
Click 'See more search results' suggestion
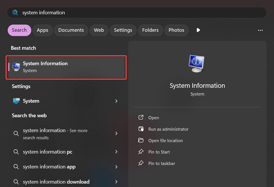[x=55, y=134]
